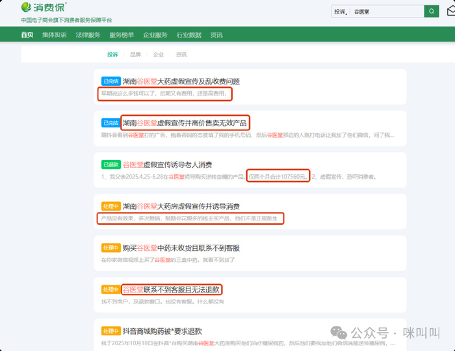
Task: Click the search field containing 谷医堂
Action: coord(387,12)
